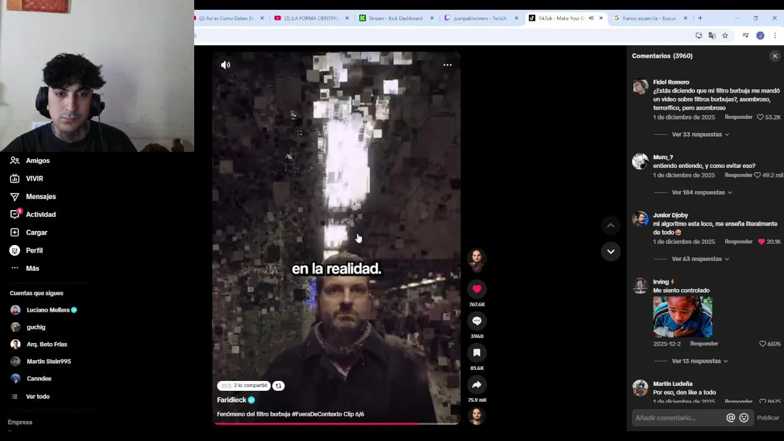This screenshot has width=784, height=441.
Task: Like Fidel Romero's comment
Action: 760,117
